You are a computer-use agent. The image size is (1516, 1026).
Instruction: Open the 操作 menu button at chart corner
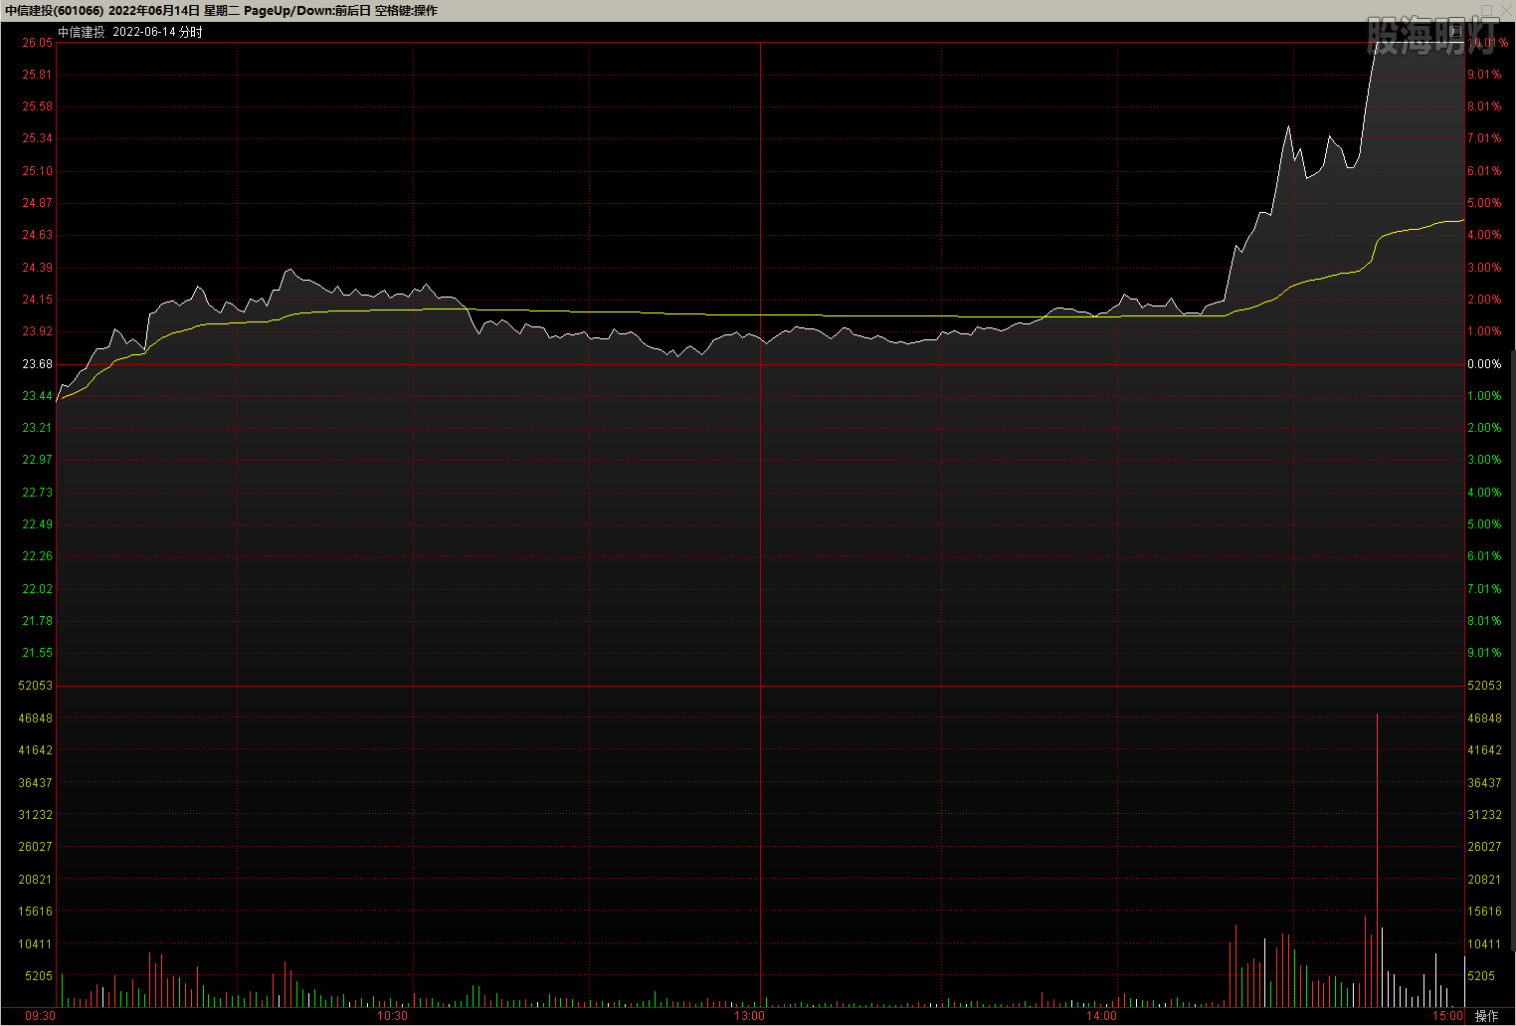(1486, 1016)
